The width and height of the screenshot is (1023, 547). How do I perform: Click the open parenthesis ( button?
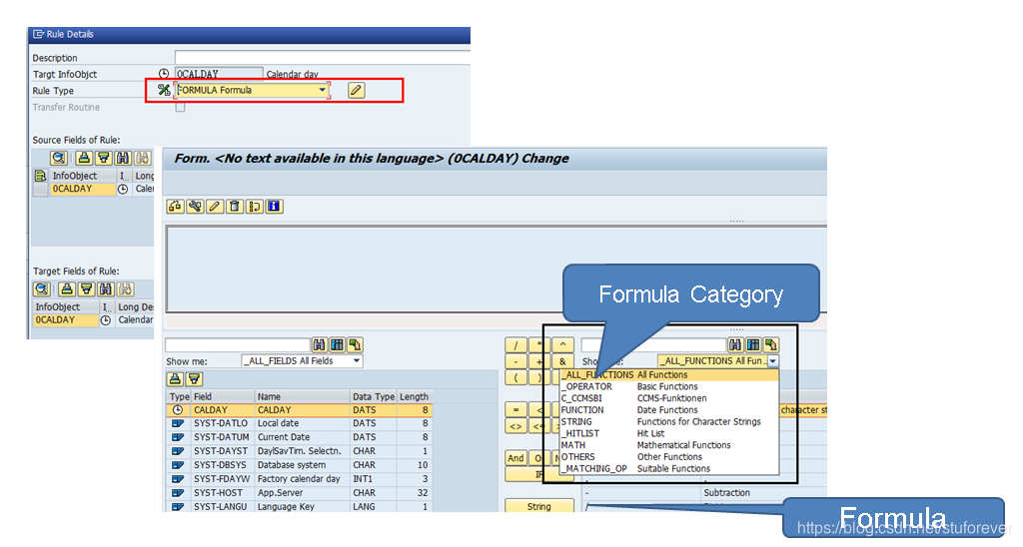click(x=516, y=377)
